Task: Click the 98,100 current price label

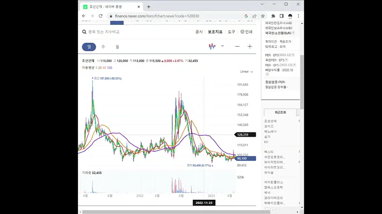Action: (245, 158)
